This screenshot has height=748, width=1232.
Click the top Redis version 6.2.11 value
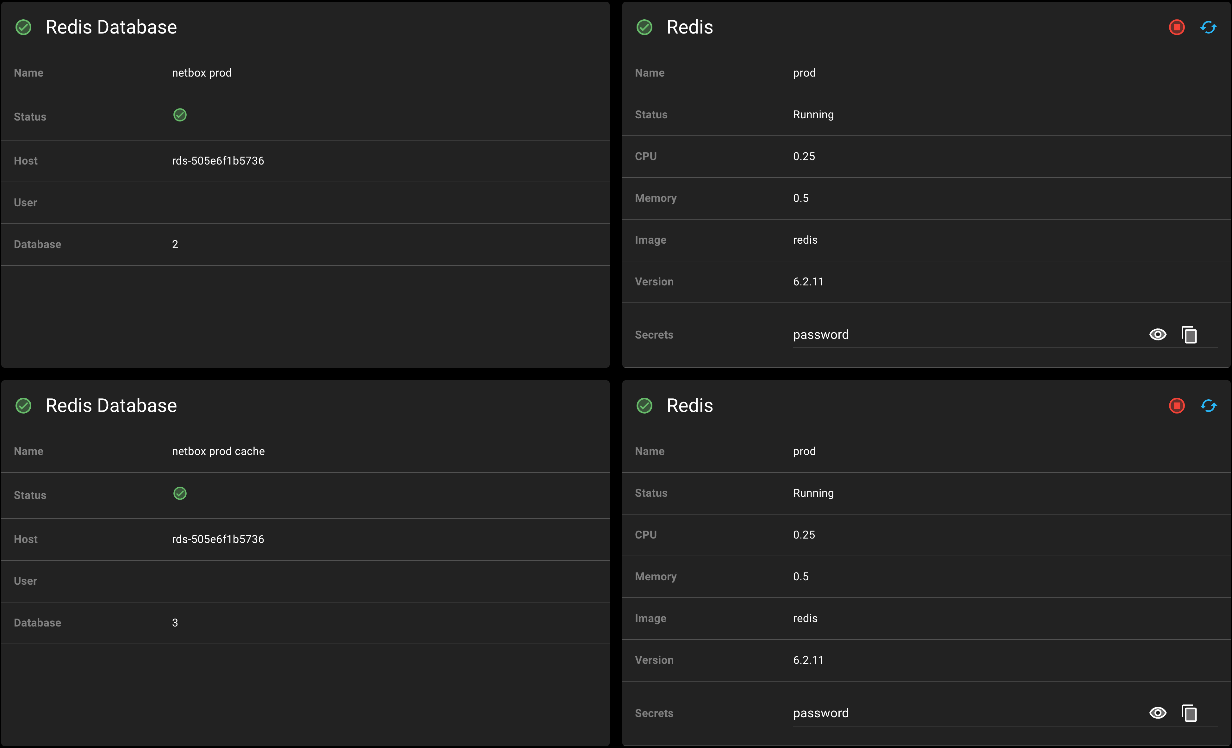[x=808, y=282]
